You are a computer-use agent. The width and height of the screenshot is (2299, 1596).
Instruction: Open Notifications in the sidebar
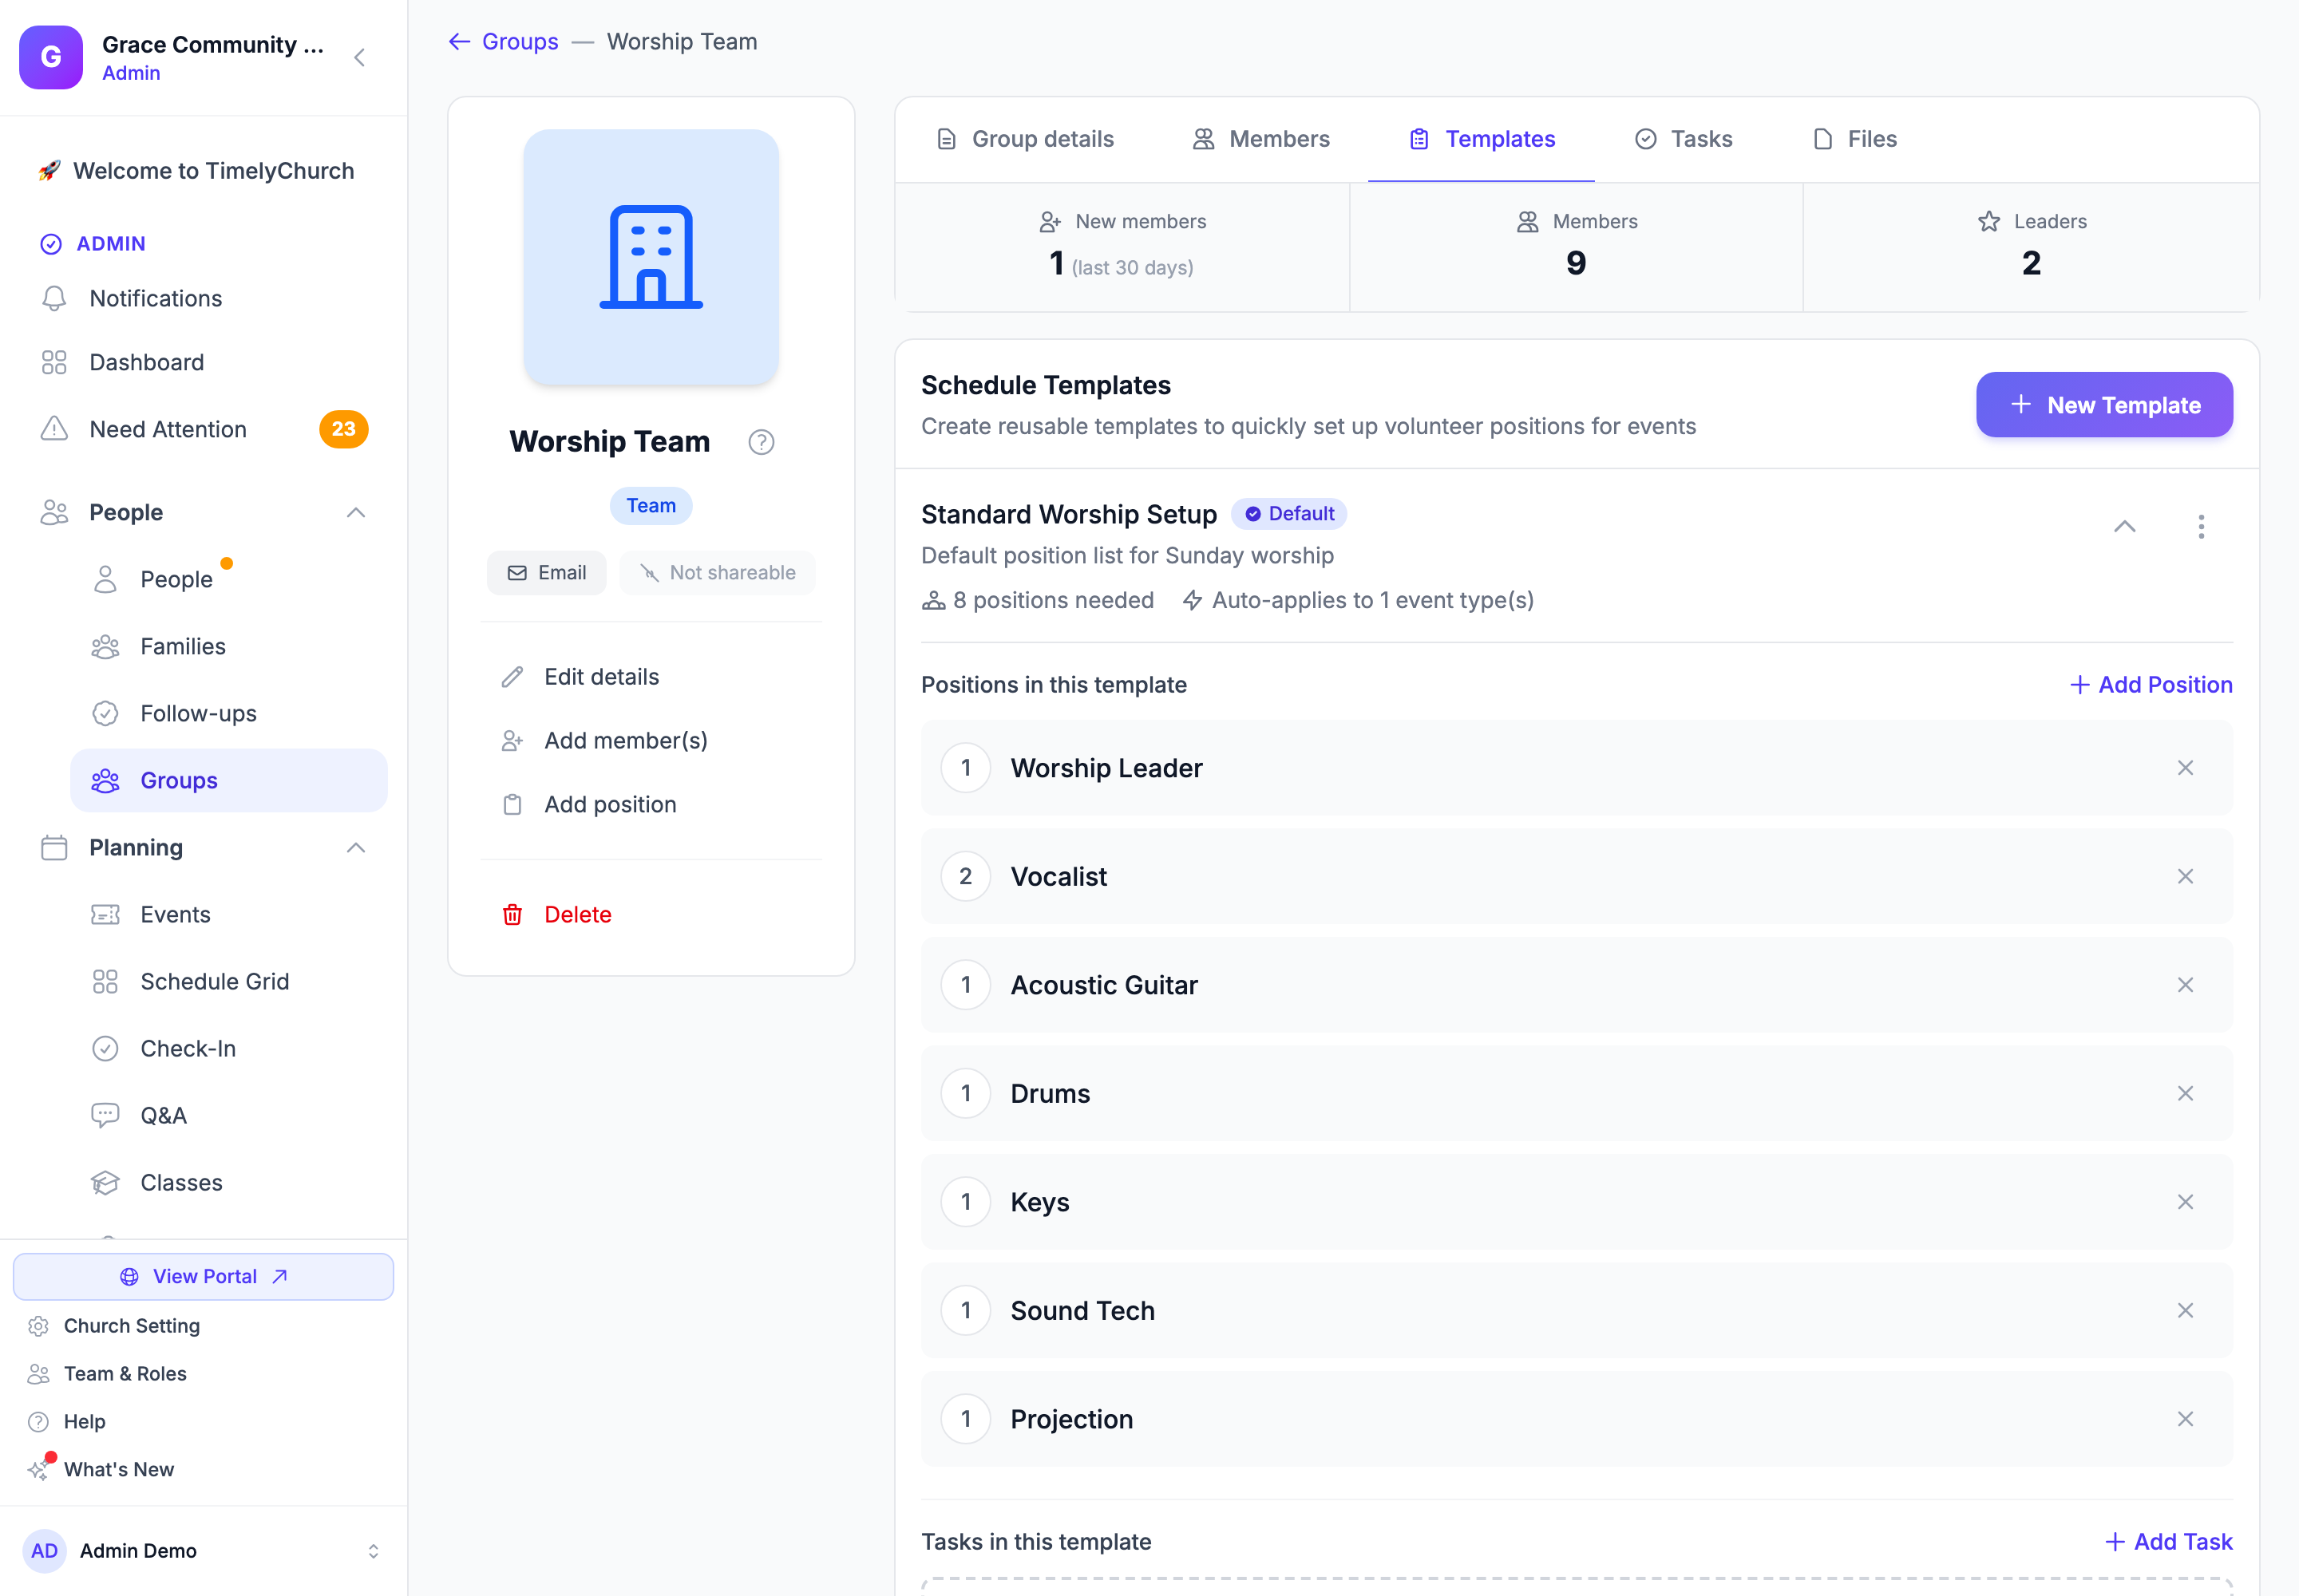tap(204, 298)
